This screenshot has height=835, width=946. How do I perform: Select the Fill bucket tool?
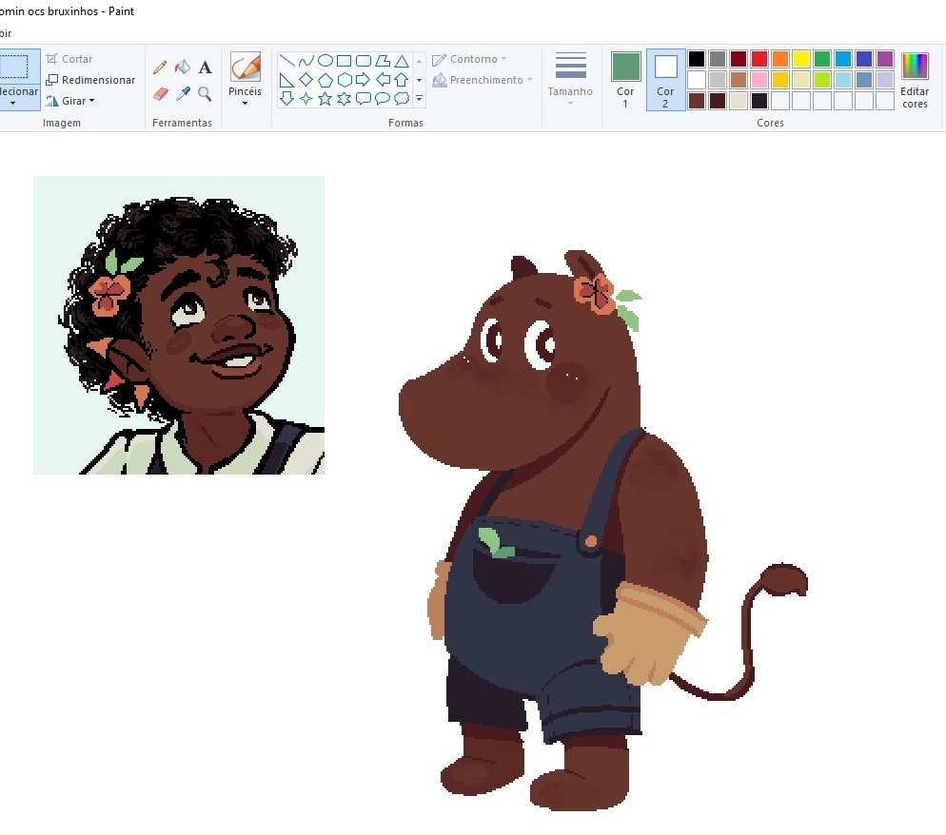click(183, 68)
